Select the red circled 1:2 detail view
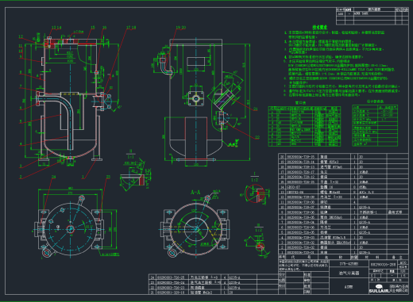Viewport: 413px width, 302px height. point(254,193)
